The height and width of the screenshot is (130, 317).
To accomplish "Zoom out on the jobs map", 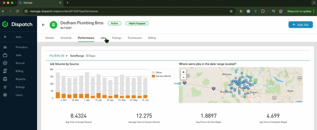I will pyautogui.click(x=183, y=77).
